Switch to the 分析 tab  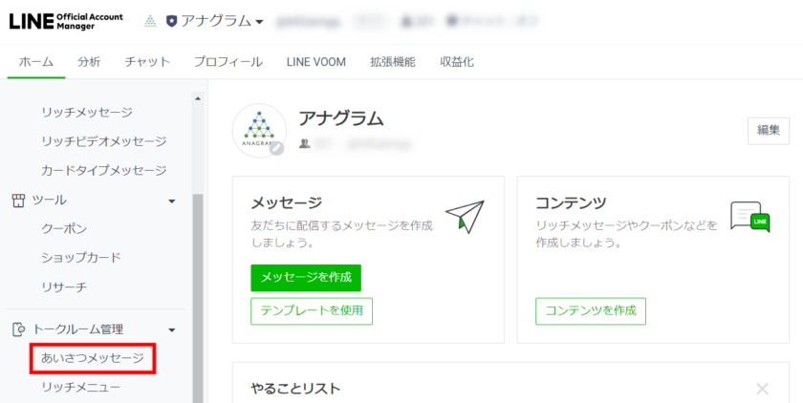coord(89,62)
